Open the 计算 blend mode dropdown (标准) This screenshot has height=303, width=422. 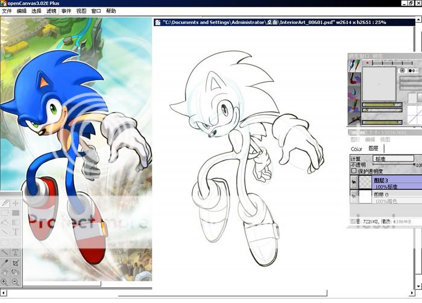click(x=392, y=158)
